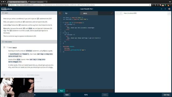172x97 pixels.
Task: Click the Secure padlock indicator
Action: [12, 5]
